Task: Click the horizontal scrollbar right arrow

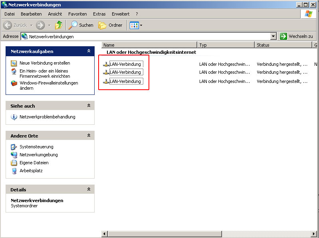Action: (x=314, y=234)
